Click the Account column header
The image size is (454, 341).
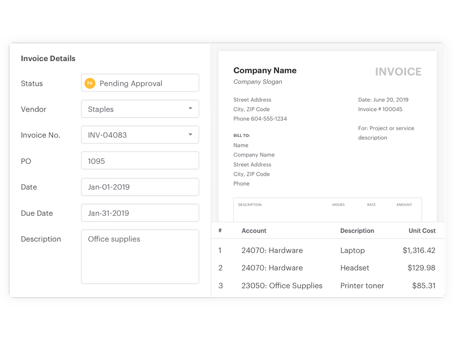(x=254, y=231)
